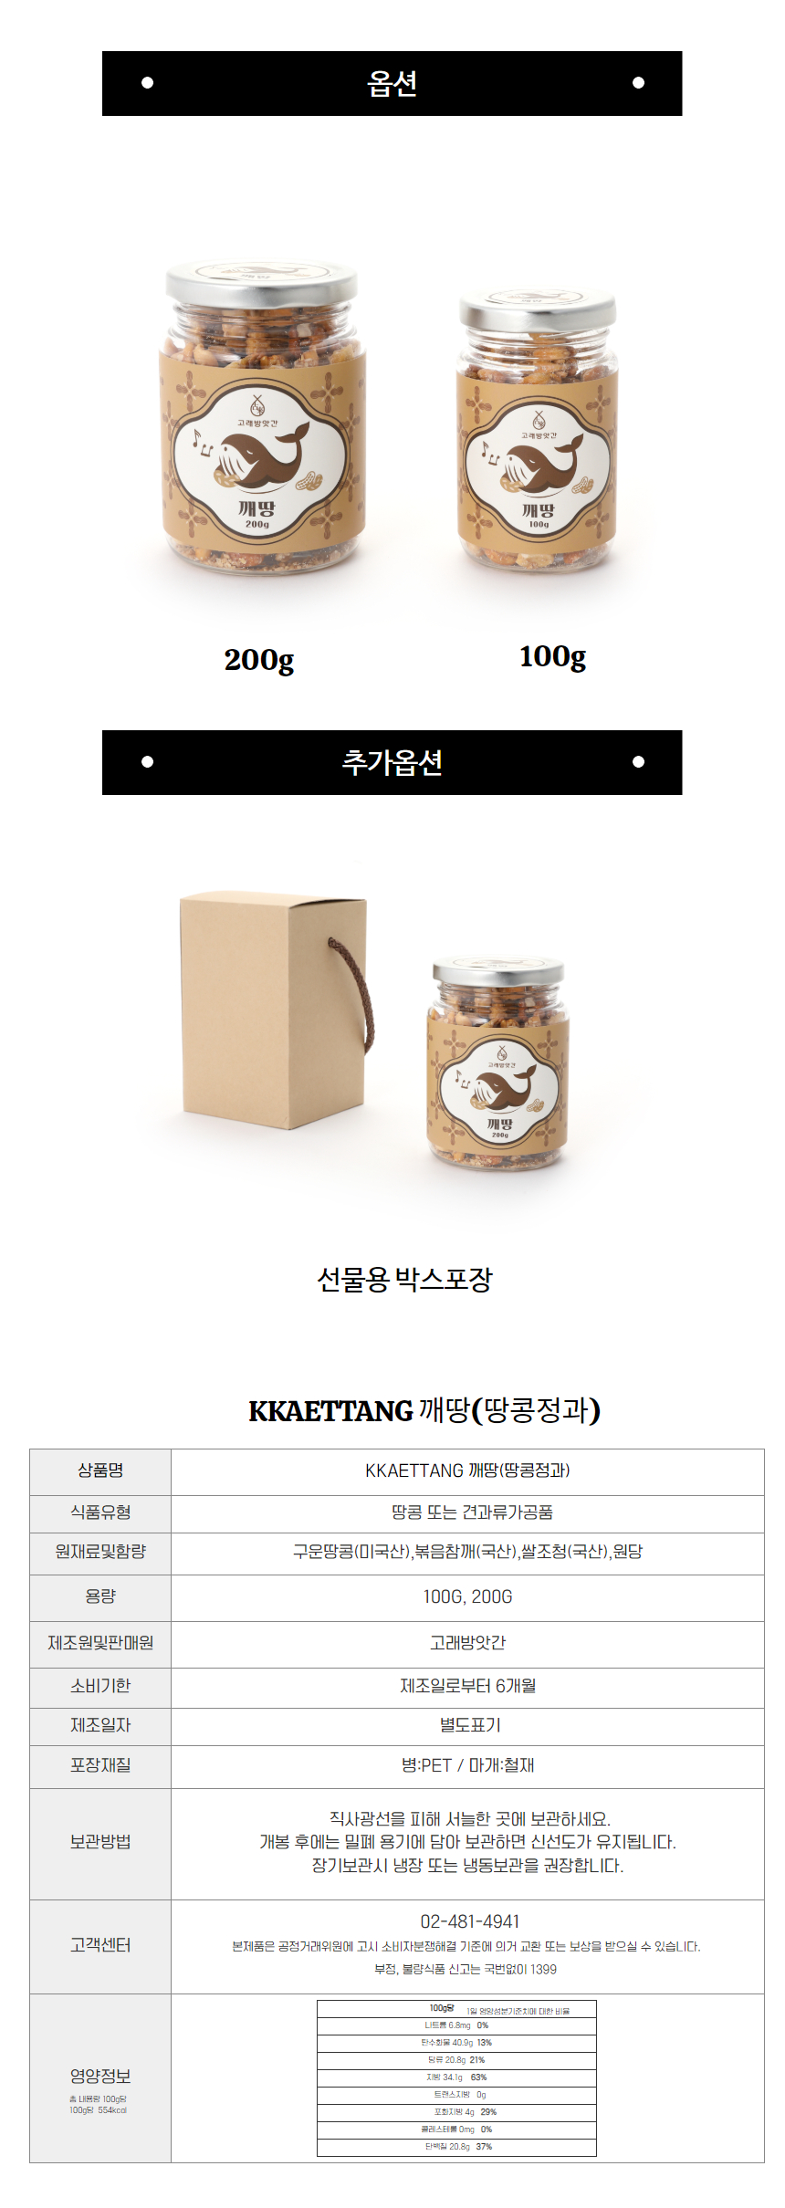Click the right dot in 추가옵션 banner

[638, 762]
